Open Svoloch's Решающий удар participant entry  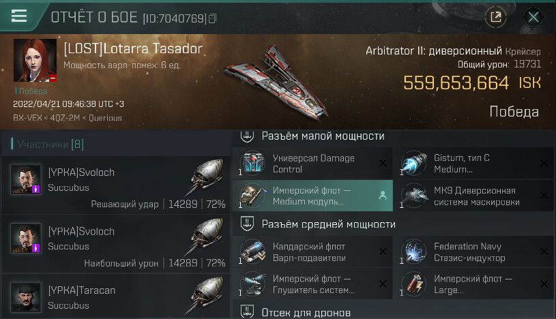[x=116, y=185]
